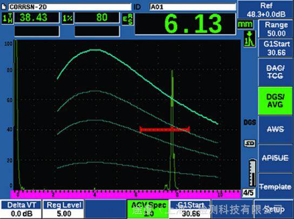Click the mm units indicator
The height and width of the screenshot is (219, 294).
pyautogui.click(x=245, y=24)
